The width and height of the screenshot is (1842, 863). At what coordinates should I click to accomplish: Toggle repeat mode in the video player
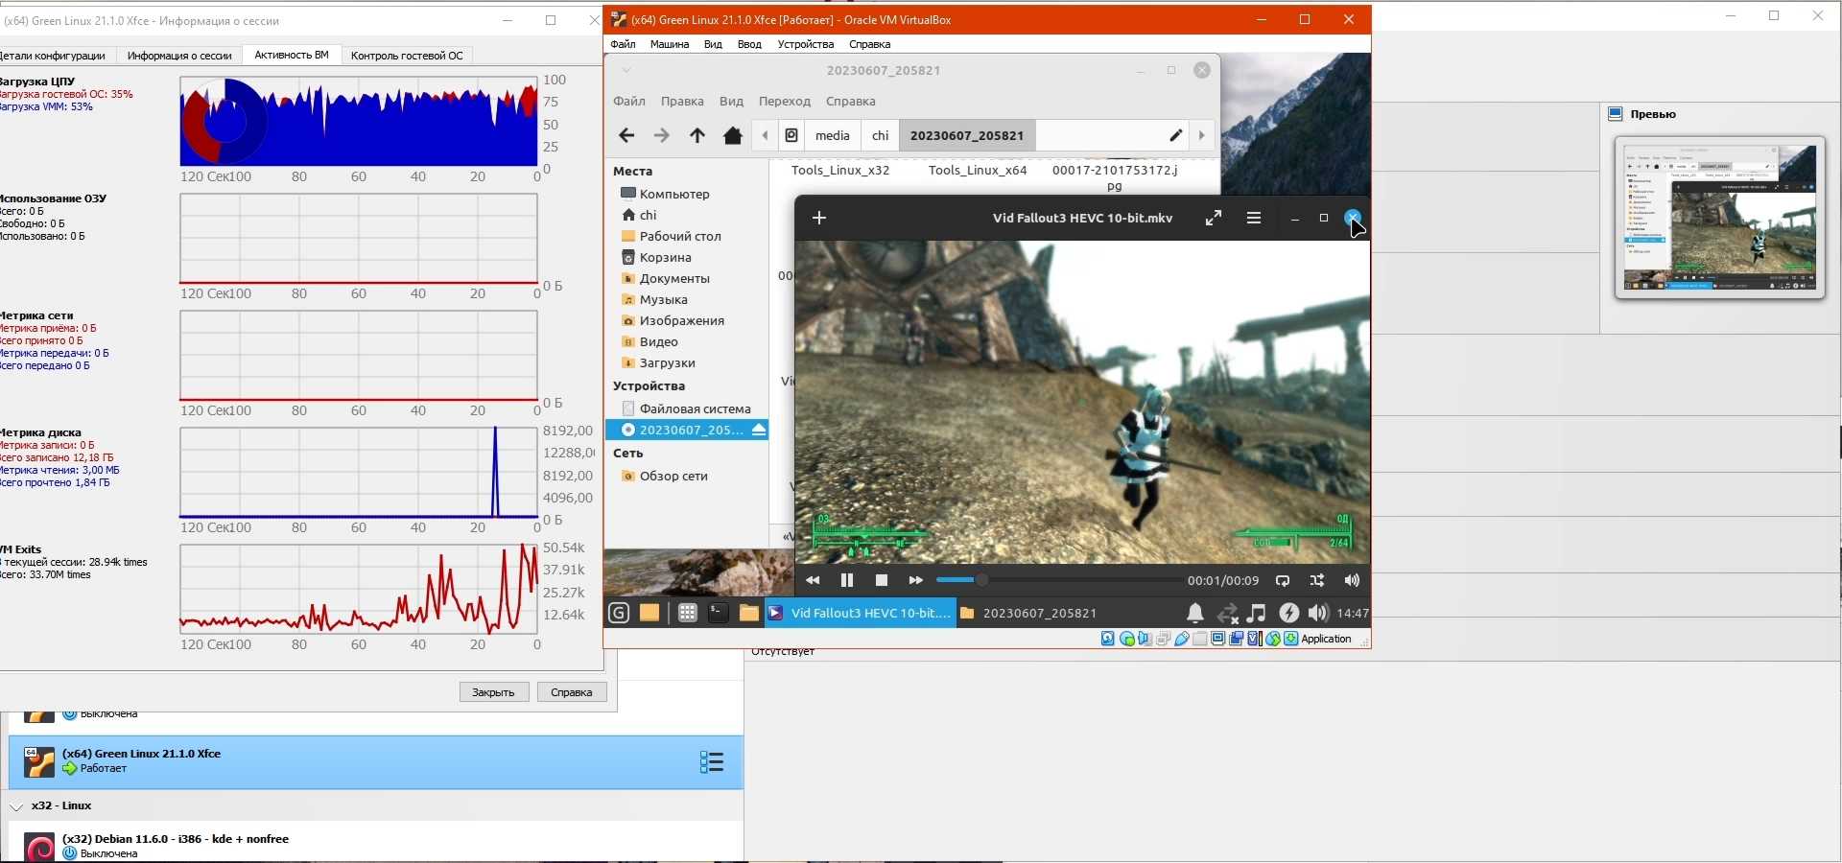coord(1283,580)
